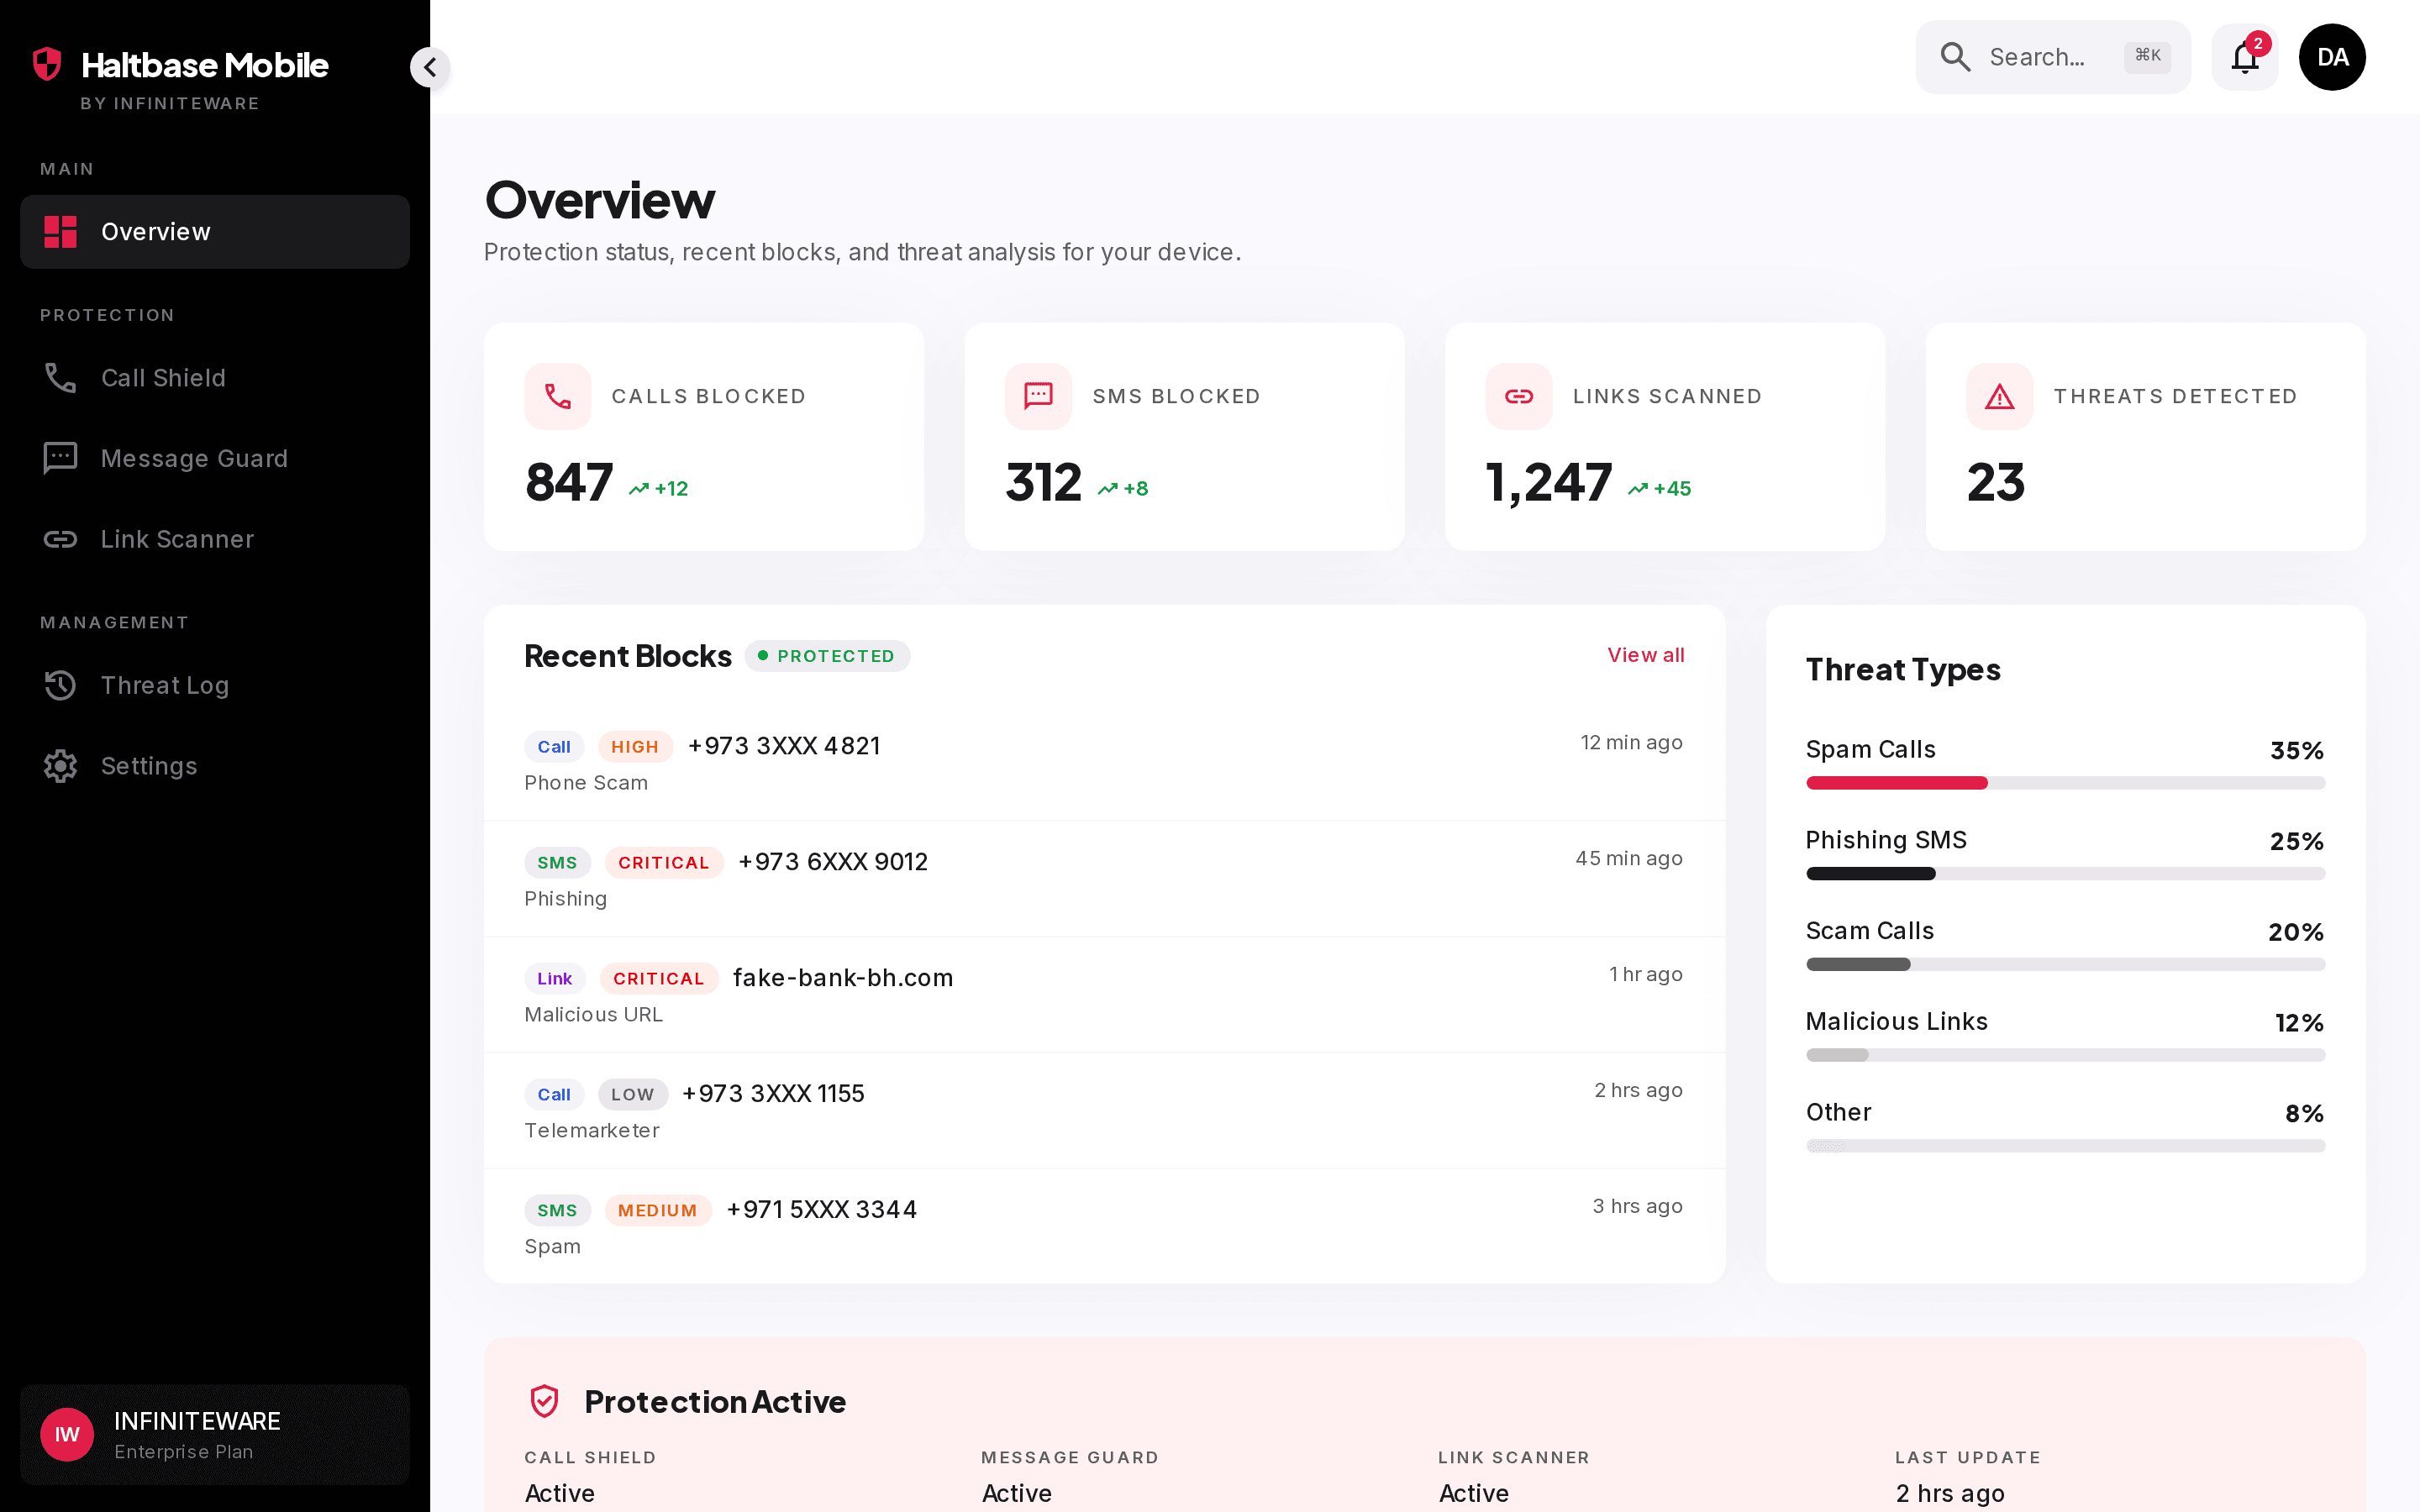Click the Other threat progress bar

pos(2065,1146)
